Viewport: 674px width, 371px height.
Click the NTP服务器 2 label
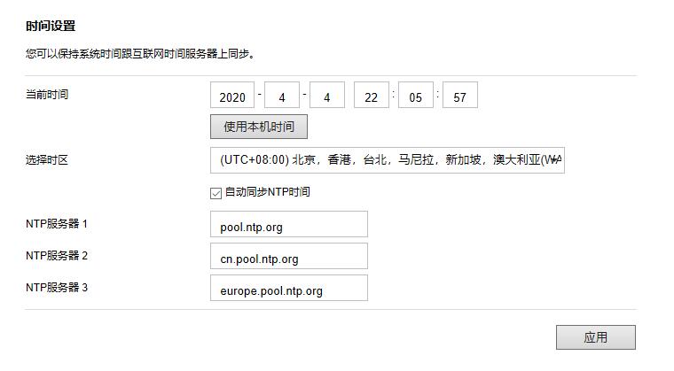(57, 256)
